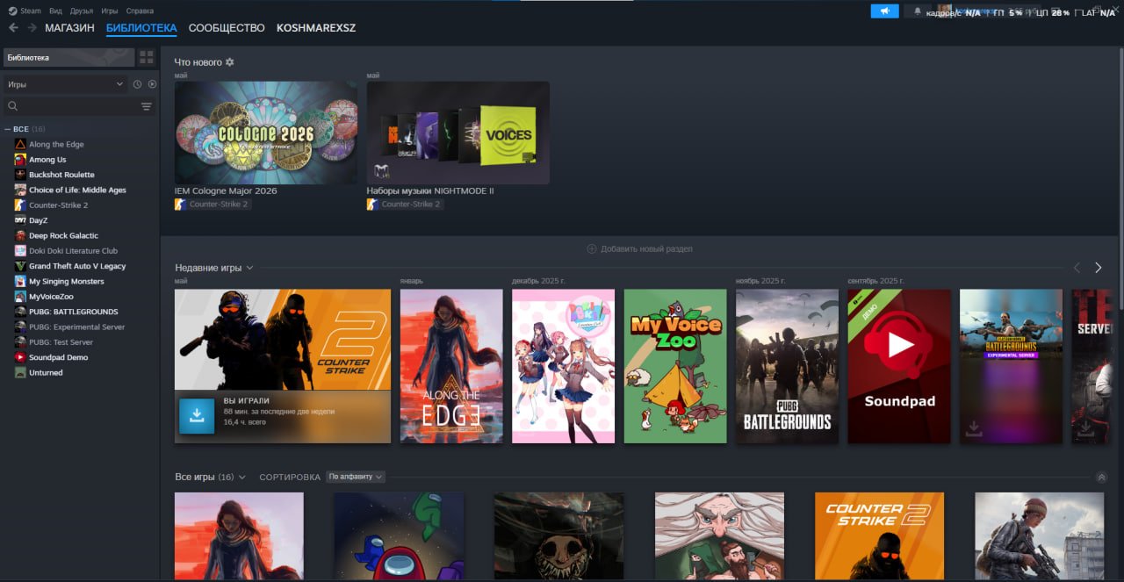Viewport: 1124px width, 582px height.
Task: Switch to grid collections view icon
Action: tap(147, 57)
